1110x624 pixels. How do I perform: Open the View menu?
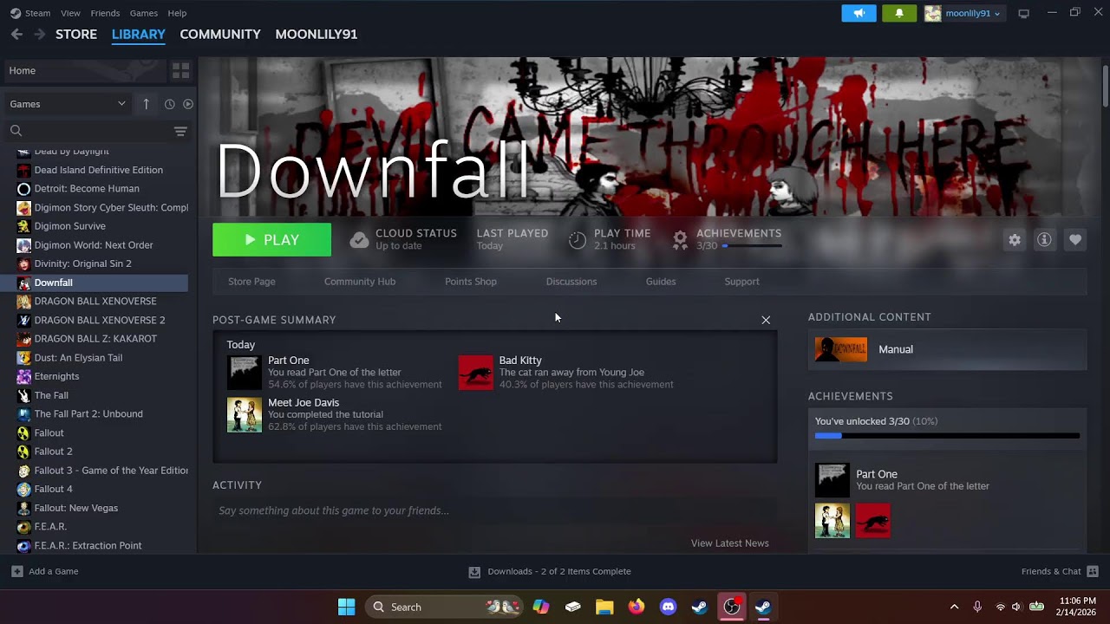70,13
